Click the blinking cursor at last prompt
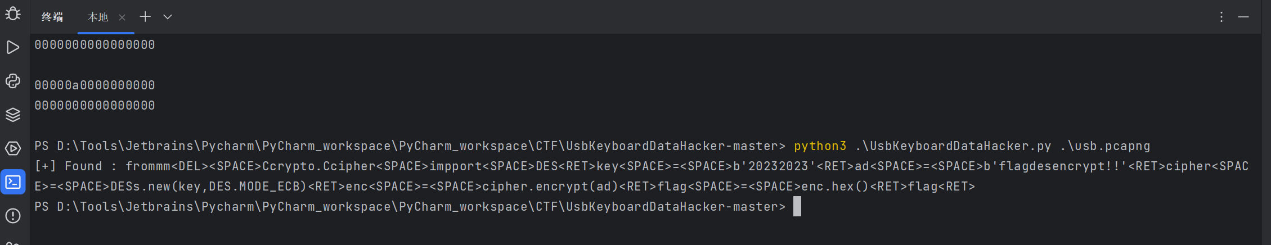 797,206
